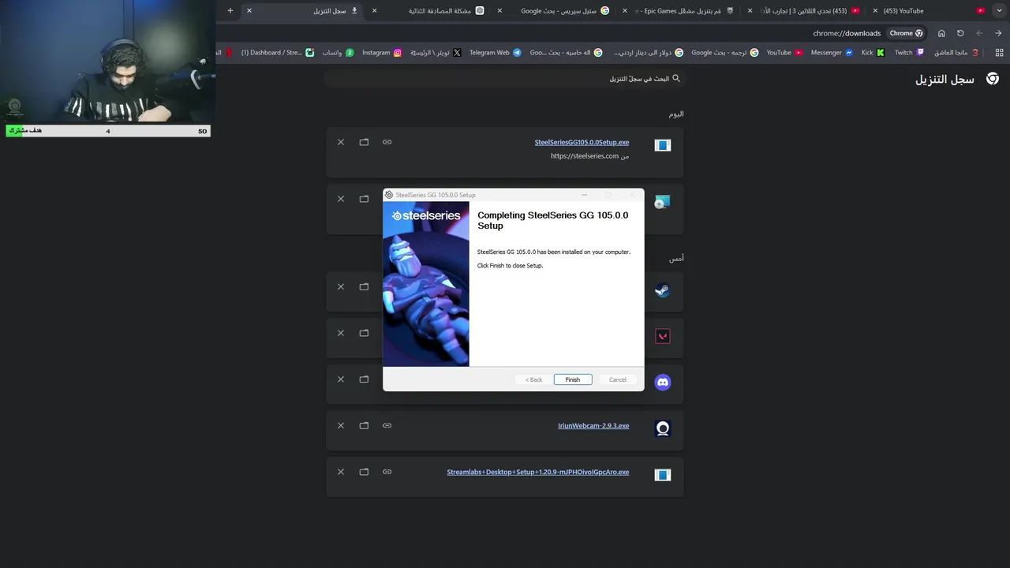Screen dimensions: 1010x568
Task: Open the https://steelseries.com source link
Action: point(585,156)
